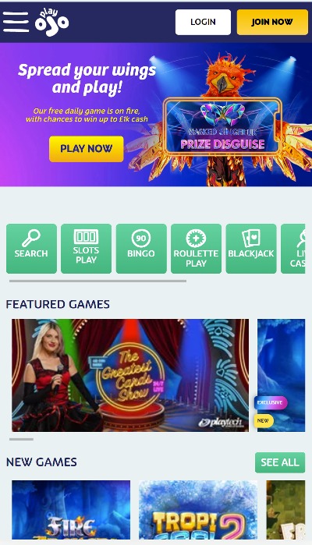
Task: Hit PLAY NOW on the banner
Action: [87, 149]
